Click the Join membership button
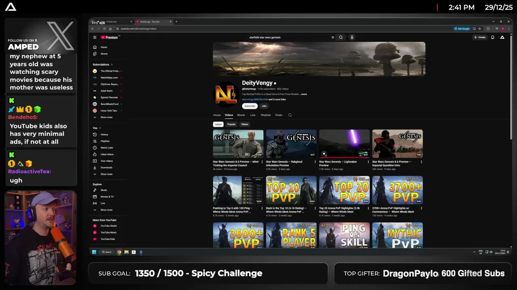517x290 pixels. 264,106
